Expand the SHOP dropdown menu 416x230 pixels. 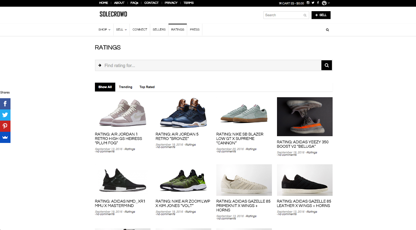pos(104,29)
